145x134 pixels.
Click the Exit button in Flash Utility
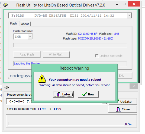pos(125,76)
